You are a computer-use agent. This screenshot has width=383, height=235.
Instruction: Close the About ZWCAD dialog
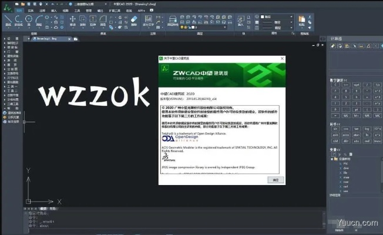(282, 58)
